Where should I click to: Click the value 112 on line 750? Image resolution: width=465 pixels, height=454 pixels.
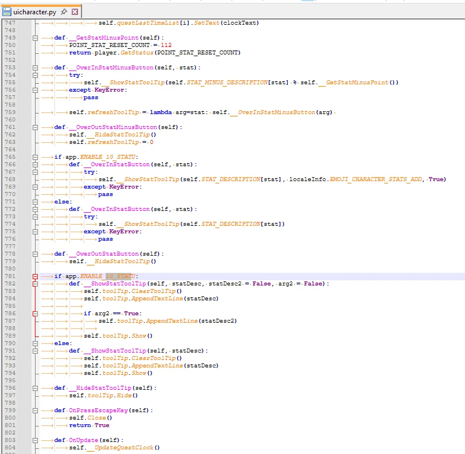point(166,45)
